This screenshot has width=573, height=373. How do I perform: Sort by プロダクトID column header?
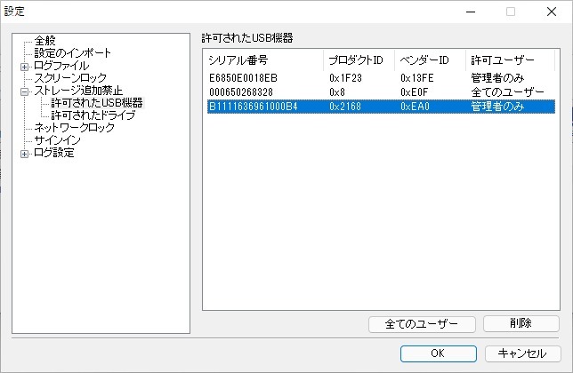(x=359, y=60)
